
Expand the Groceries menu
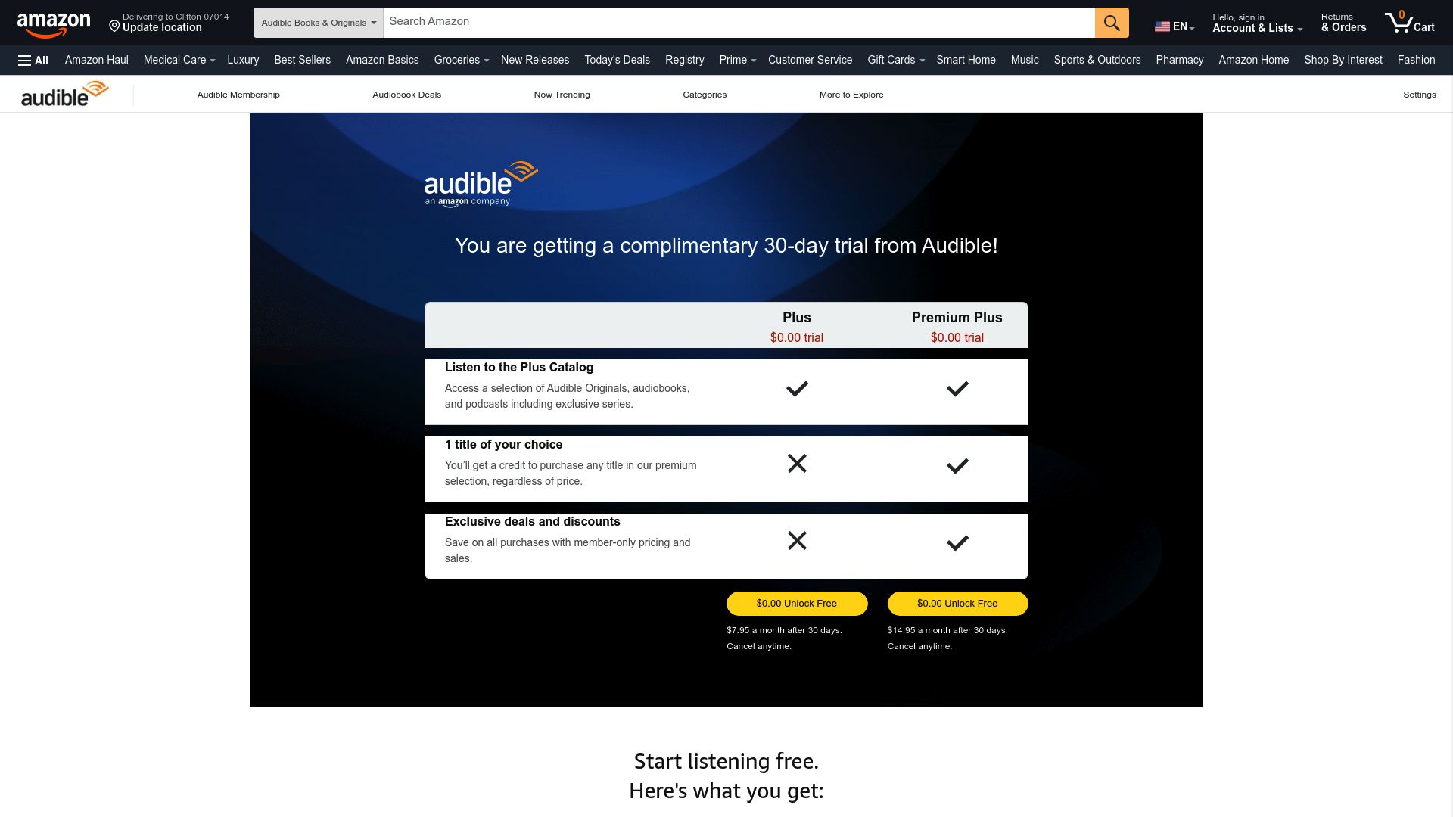pos(462,60)
